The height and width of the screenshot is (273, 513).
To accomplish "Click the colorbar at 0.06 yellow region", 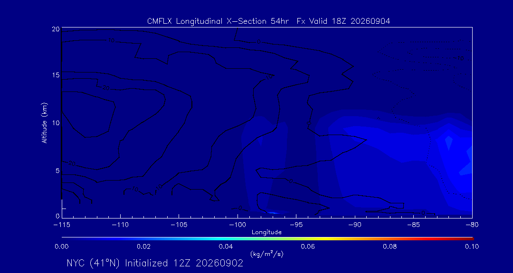I will point(309,239).
